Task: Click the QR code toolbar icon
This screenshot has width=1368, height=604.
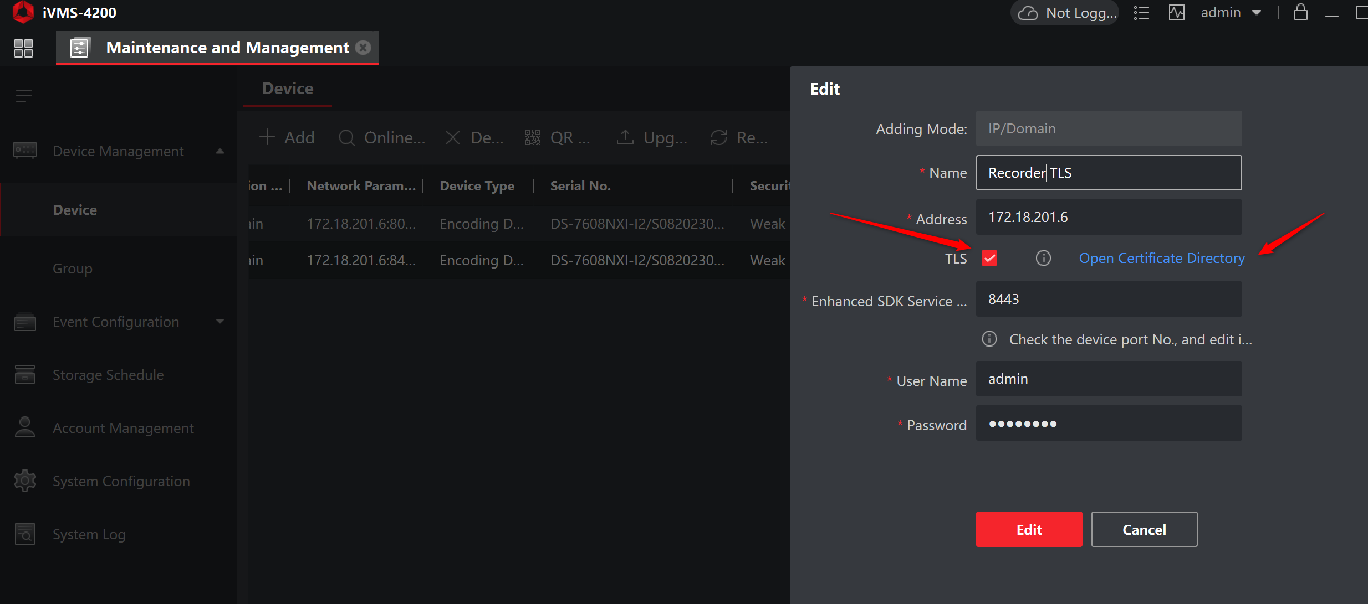Action: pyautogui.click(x=533, y=137)
